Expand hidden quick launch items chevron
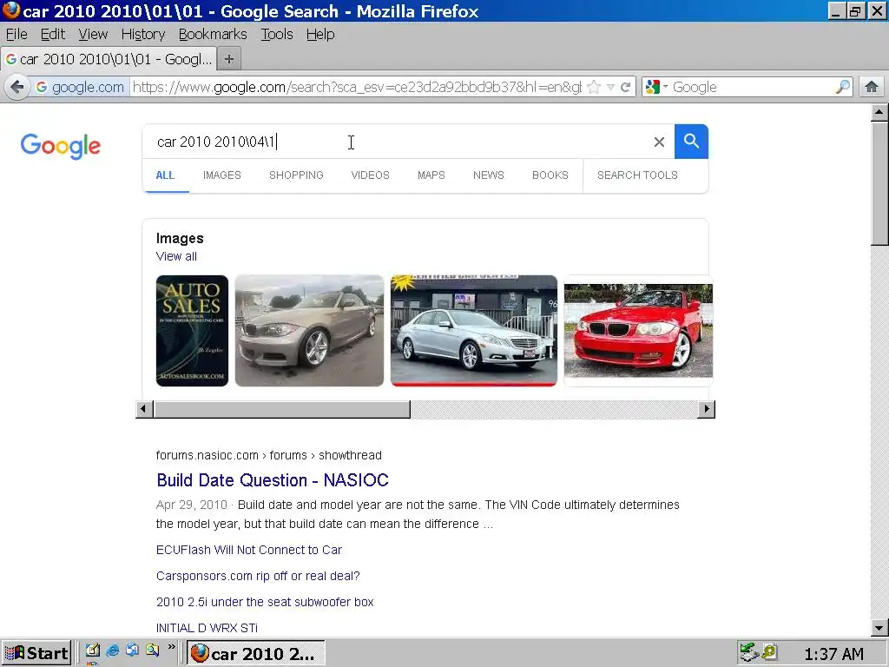The image size is (889, 667). 171,647
